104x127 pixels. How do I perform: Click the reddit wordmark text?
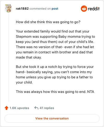click(94, 9)
